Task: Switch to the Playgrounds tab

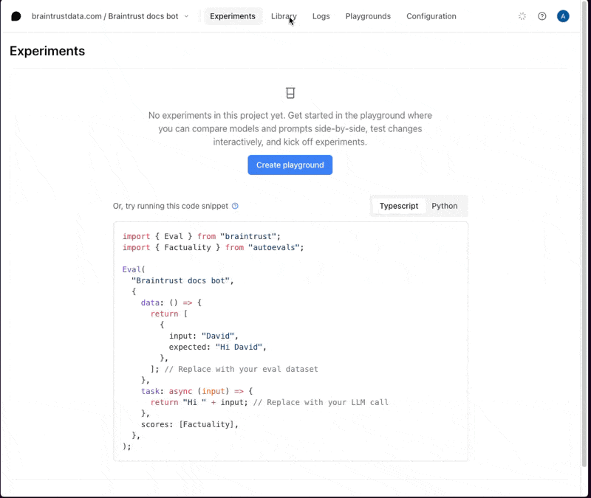Action: (x=368, y=16)
